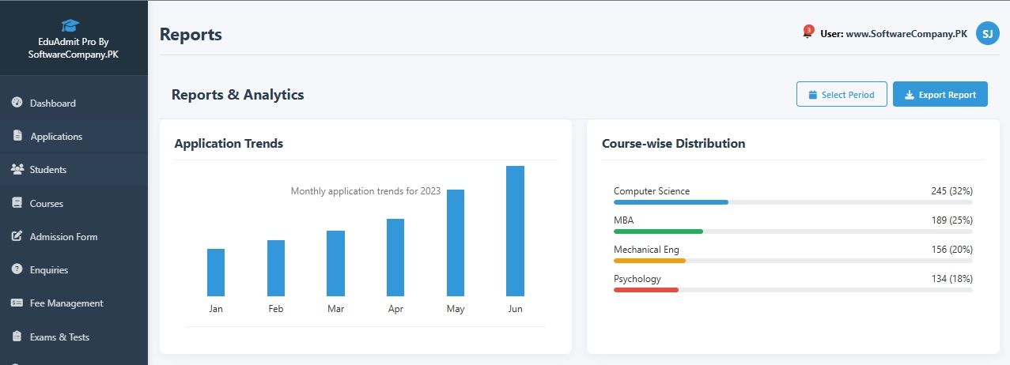This screenshot has width=1010, height=365.
Task: Click the Apr bar in the chart
Action: pyautogui.click(x=395, y=258)
